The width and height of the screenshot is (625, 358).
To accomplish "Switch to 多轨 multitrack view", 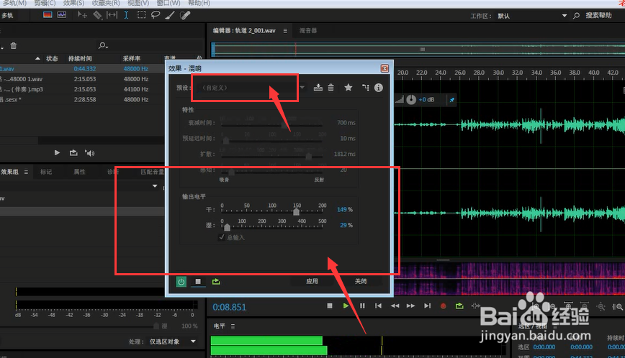I will (7, 16).
